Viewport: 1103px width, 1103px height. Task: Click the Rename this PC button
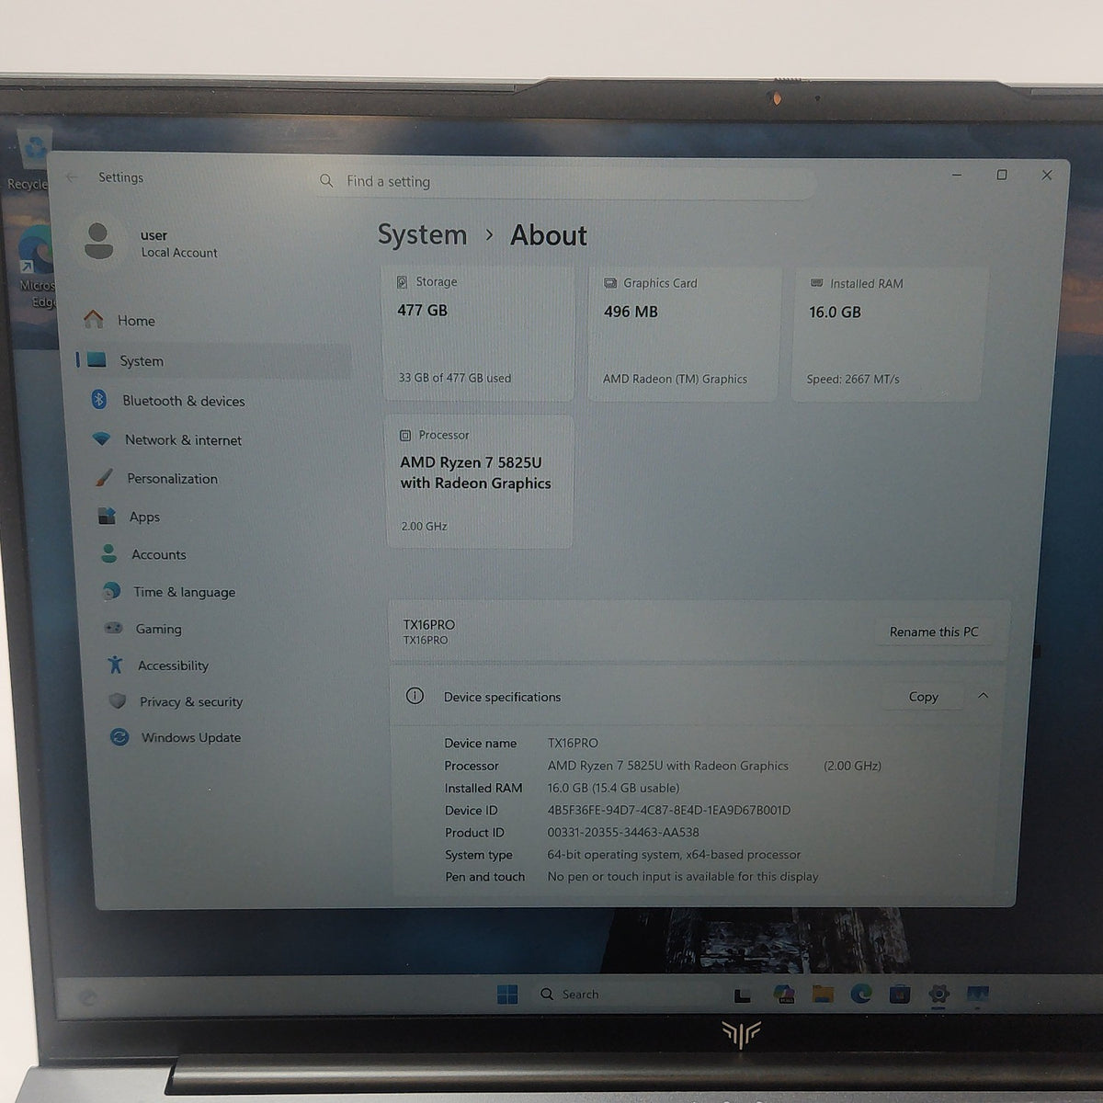(x=934, y=631)
